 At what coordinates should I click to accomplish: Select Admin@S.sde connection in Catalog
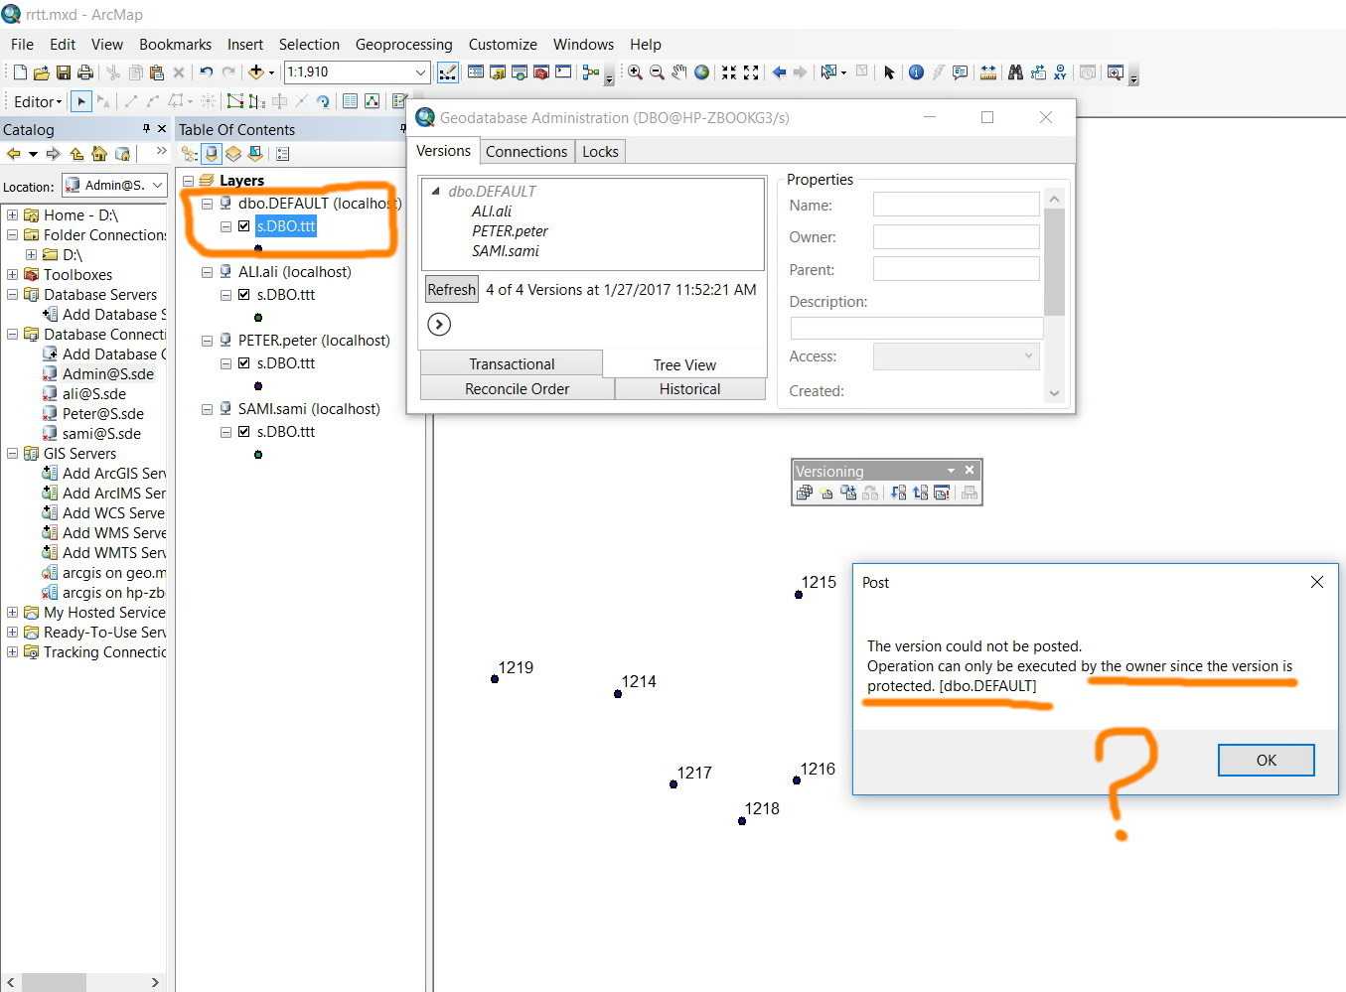(x=107, y=374)
